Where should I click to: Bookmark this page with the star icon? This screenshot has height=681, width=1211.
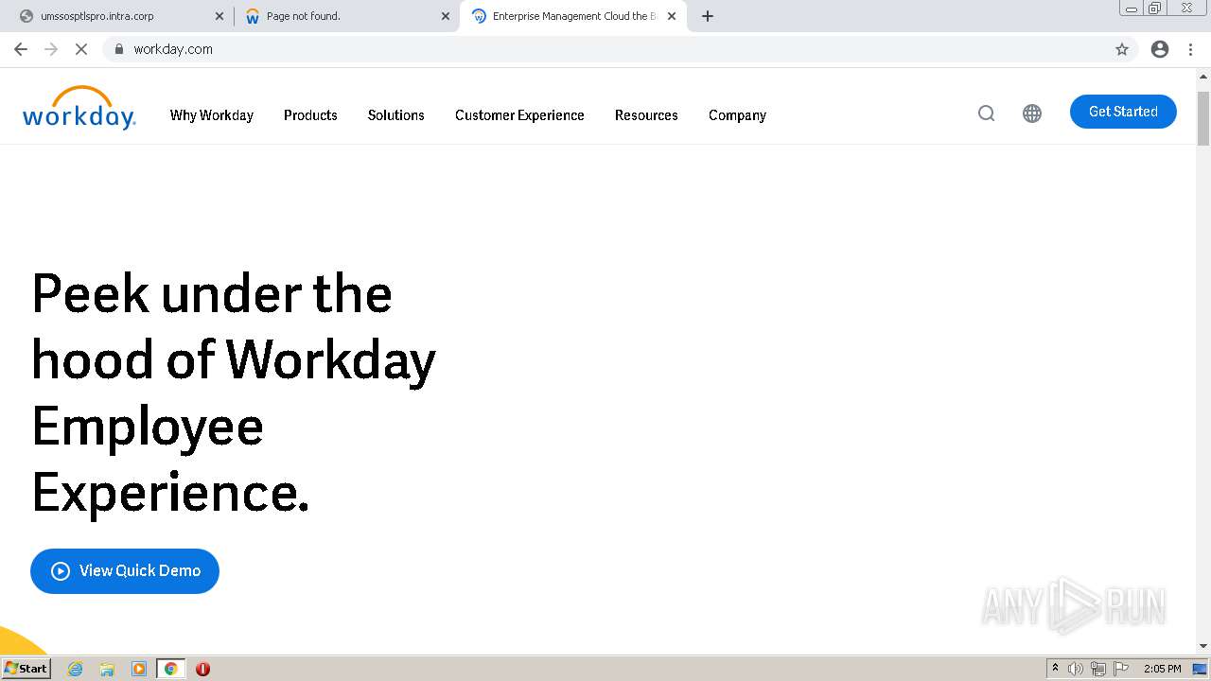(x=1122, y=49)
